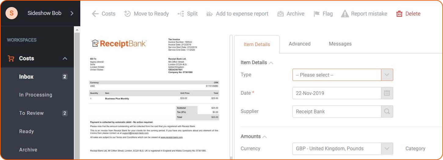Viewport: 443px width, 160px height.
Task: Collapse the Item Details section
Action: [x=271, y=63]
